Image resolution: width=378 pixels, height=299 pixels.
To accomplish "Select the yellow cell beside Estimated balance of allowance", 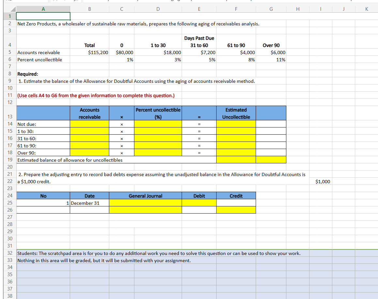I will [236, 160].
